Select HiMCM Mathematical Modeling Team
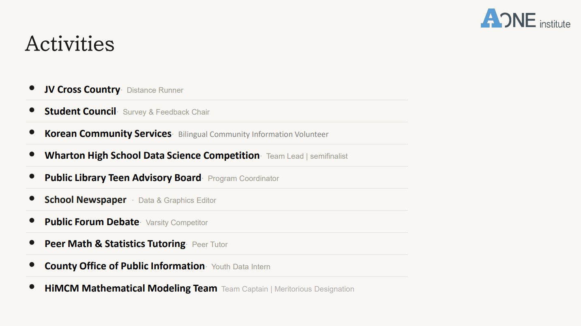 click(131, 288)
